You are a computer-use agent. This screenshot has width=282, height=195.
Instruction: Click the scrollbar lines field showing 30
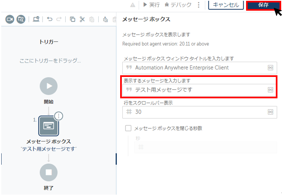[200, 112]
